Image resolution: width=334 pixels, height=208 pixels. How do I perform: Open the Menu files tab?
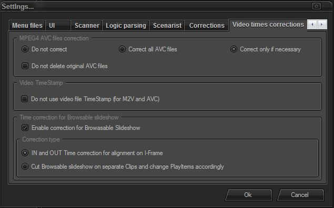(x=27, y=26)
